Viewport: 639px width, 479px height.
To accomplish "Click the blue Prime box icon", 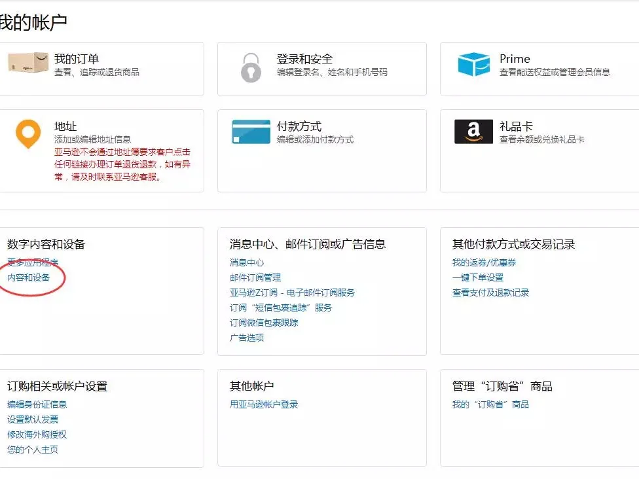I will [x=473, y=64].
